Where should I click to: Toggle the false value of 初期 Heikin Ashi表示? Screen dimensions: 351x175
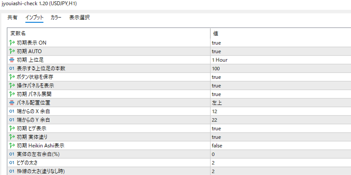[x=281, y=146]
